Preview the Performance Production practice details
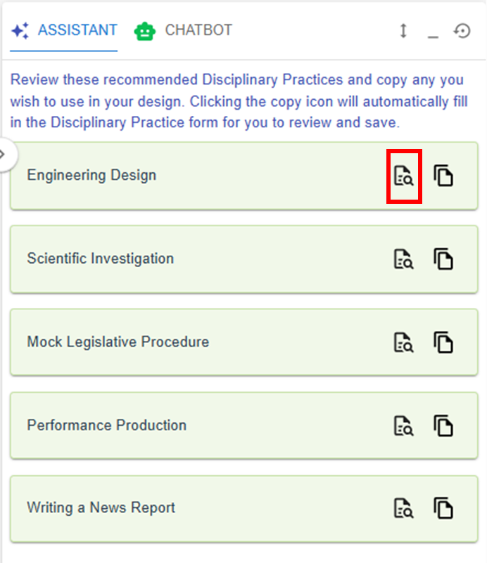Viewport: 487px width, 563px height. pyautogui.click(x=404, y=426)
